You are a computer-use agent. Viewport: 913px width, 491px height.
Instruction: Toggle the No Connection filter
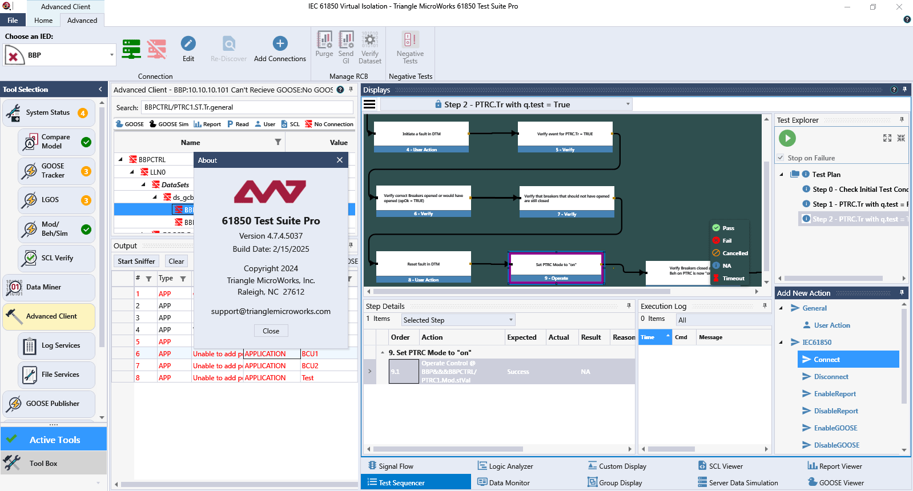pyautogui.click(x=329, y=124)
